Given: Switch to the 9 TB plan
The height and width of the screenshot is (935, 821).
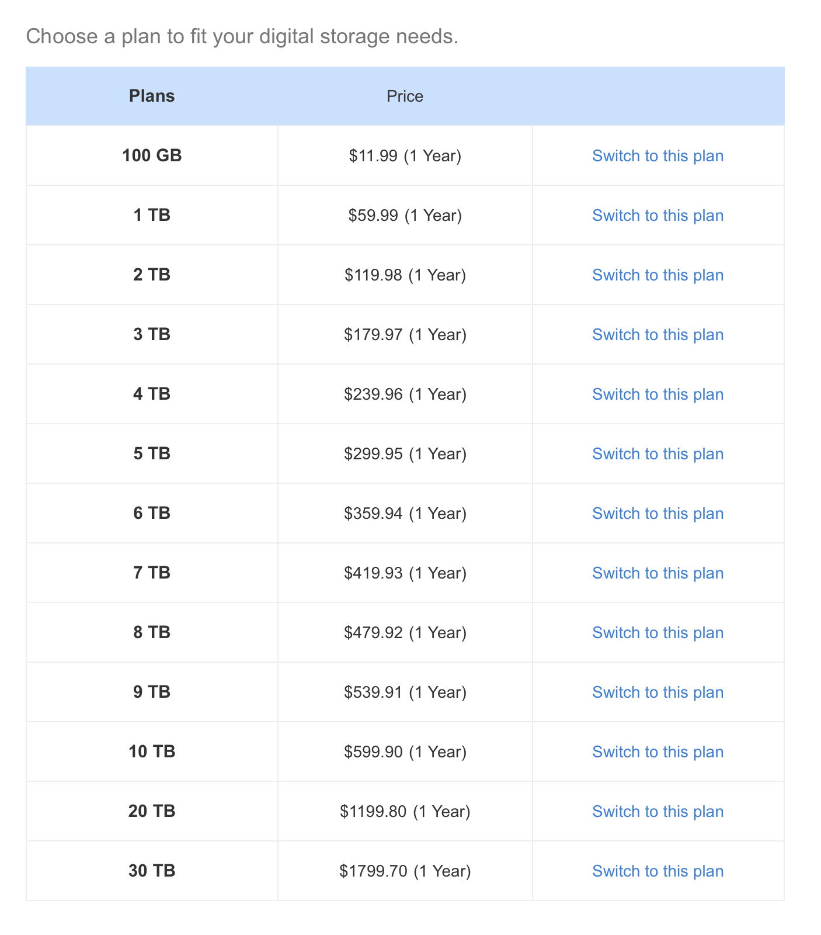Looking at the screenshot, I should (658, 692).
